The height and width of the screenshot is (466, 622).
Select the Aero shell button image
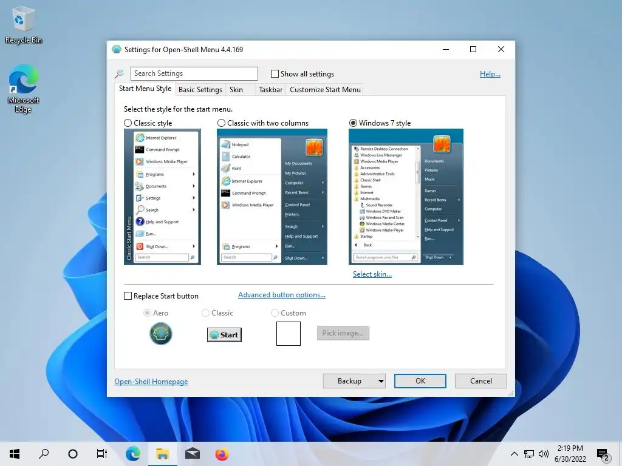(x=160, y=334)
